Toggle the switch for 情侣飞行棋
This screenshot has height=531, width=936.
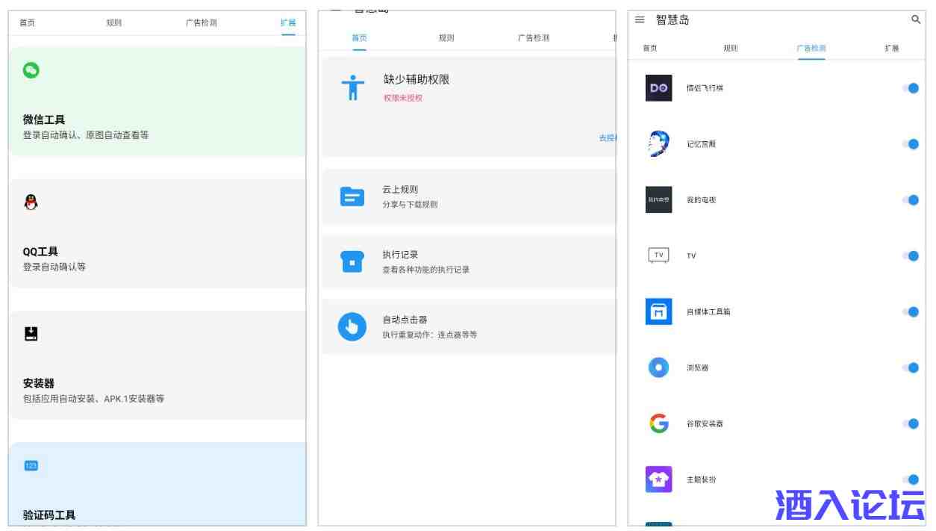(910, 88)
